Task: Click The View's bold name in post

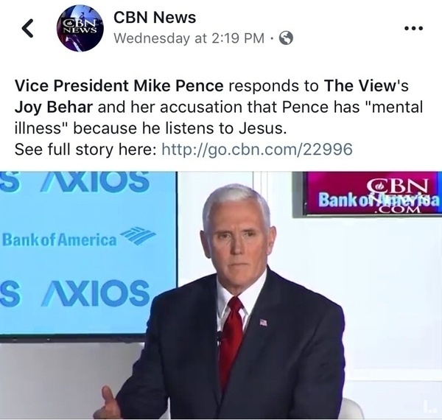Action: [351, 85]
